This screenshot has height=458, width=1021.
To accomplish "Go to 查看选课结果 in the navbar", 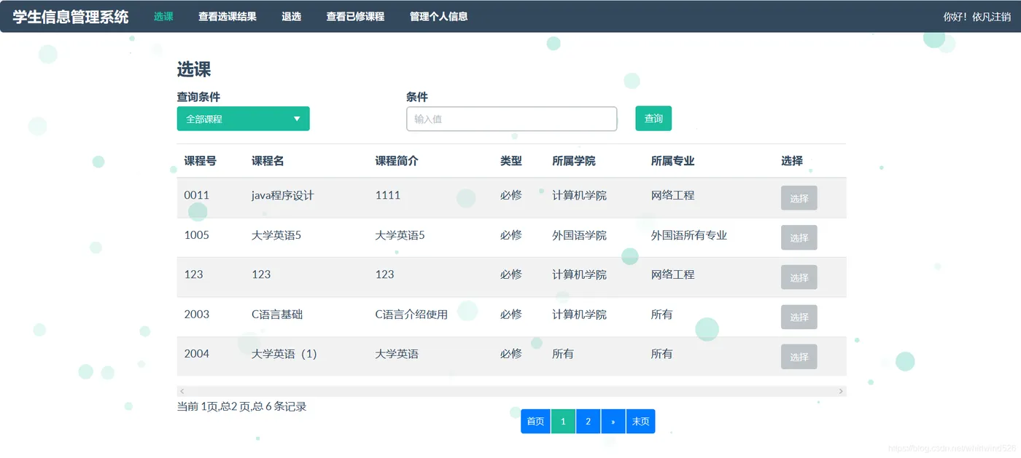I will [x=228, y=16].
